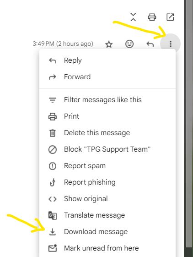Star this message
The width and height of the screenshot is (193, 257).
[109, 44]
